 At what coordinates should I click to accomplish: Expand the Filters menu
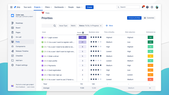tap(48, 7)
